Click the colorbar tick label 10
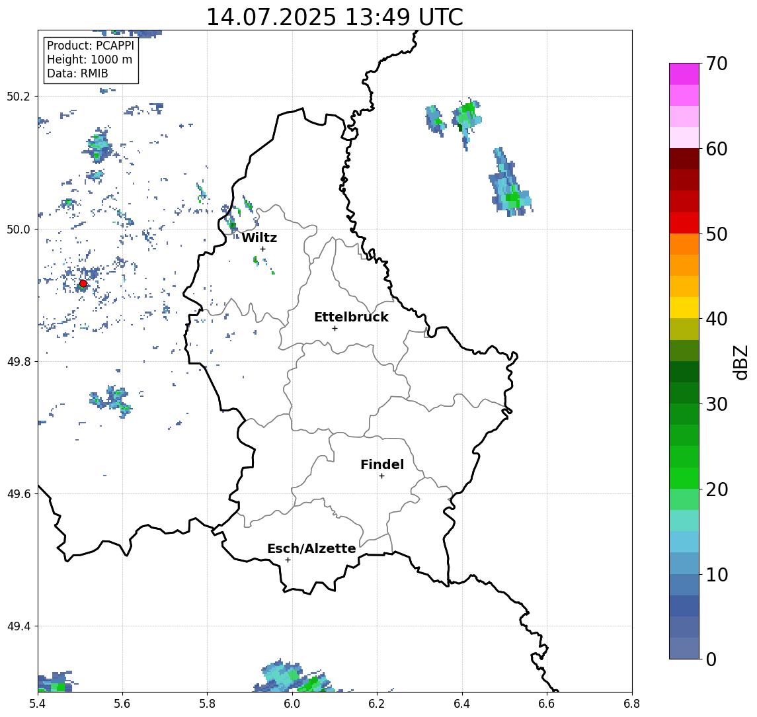This screenshot has width=757, height=717. point(717,575)
